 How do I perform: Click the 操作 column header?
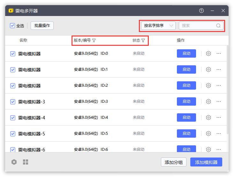point(181,40)
